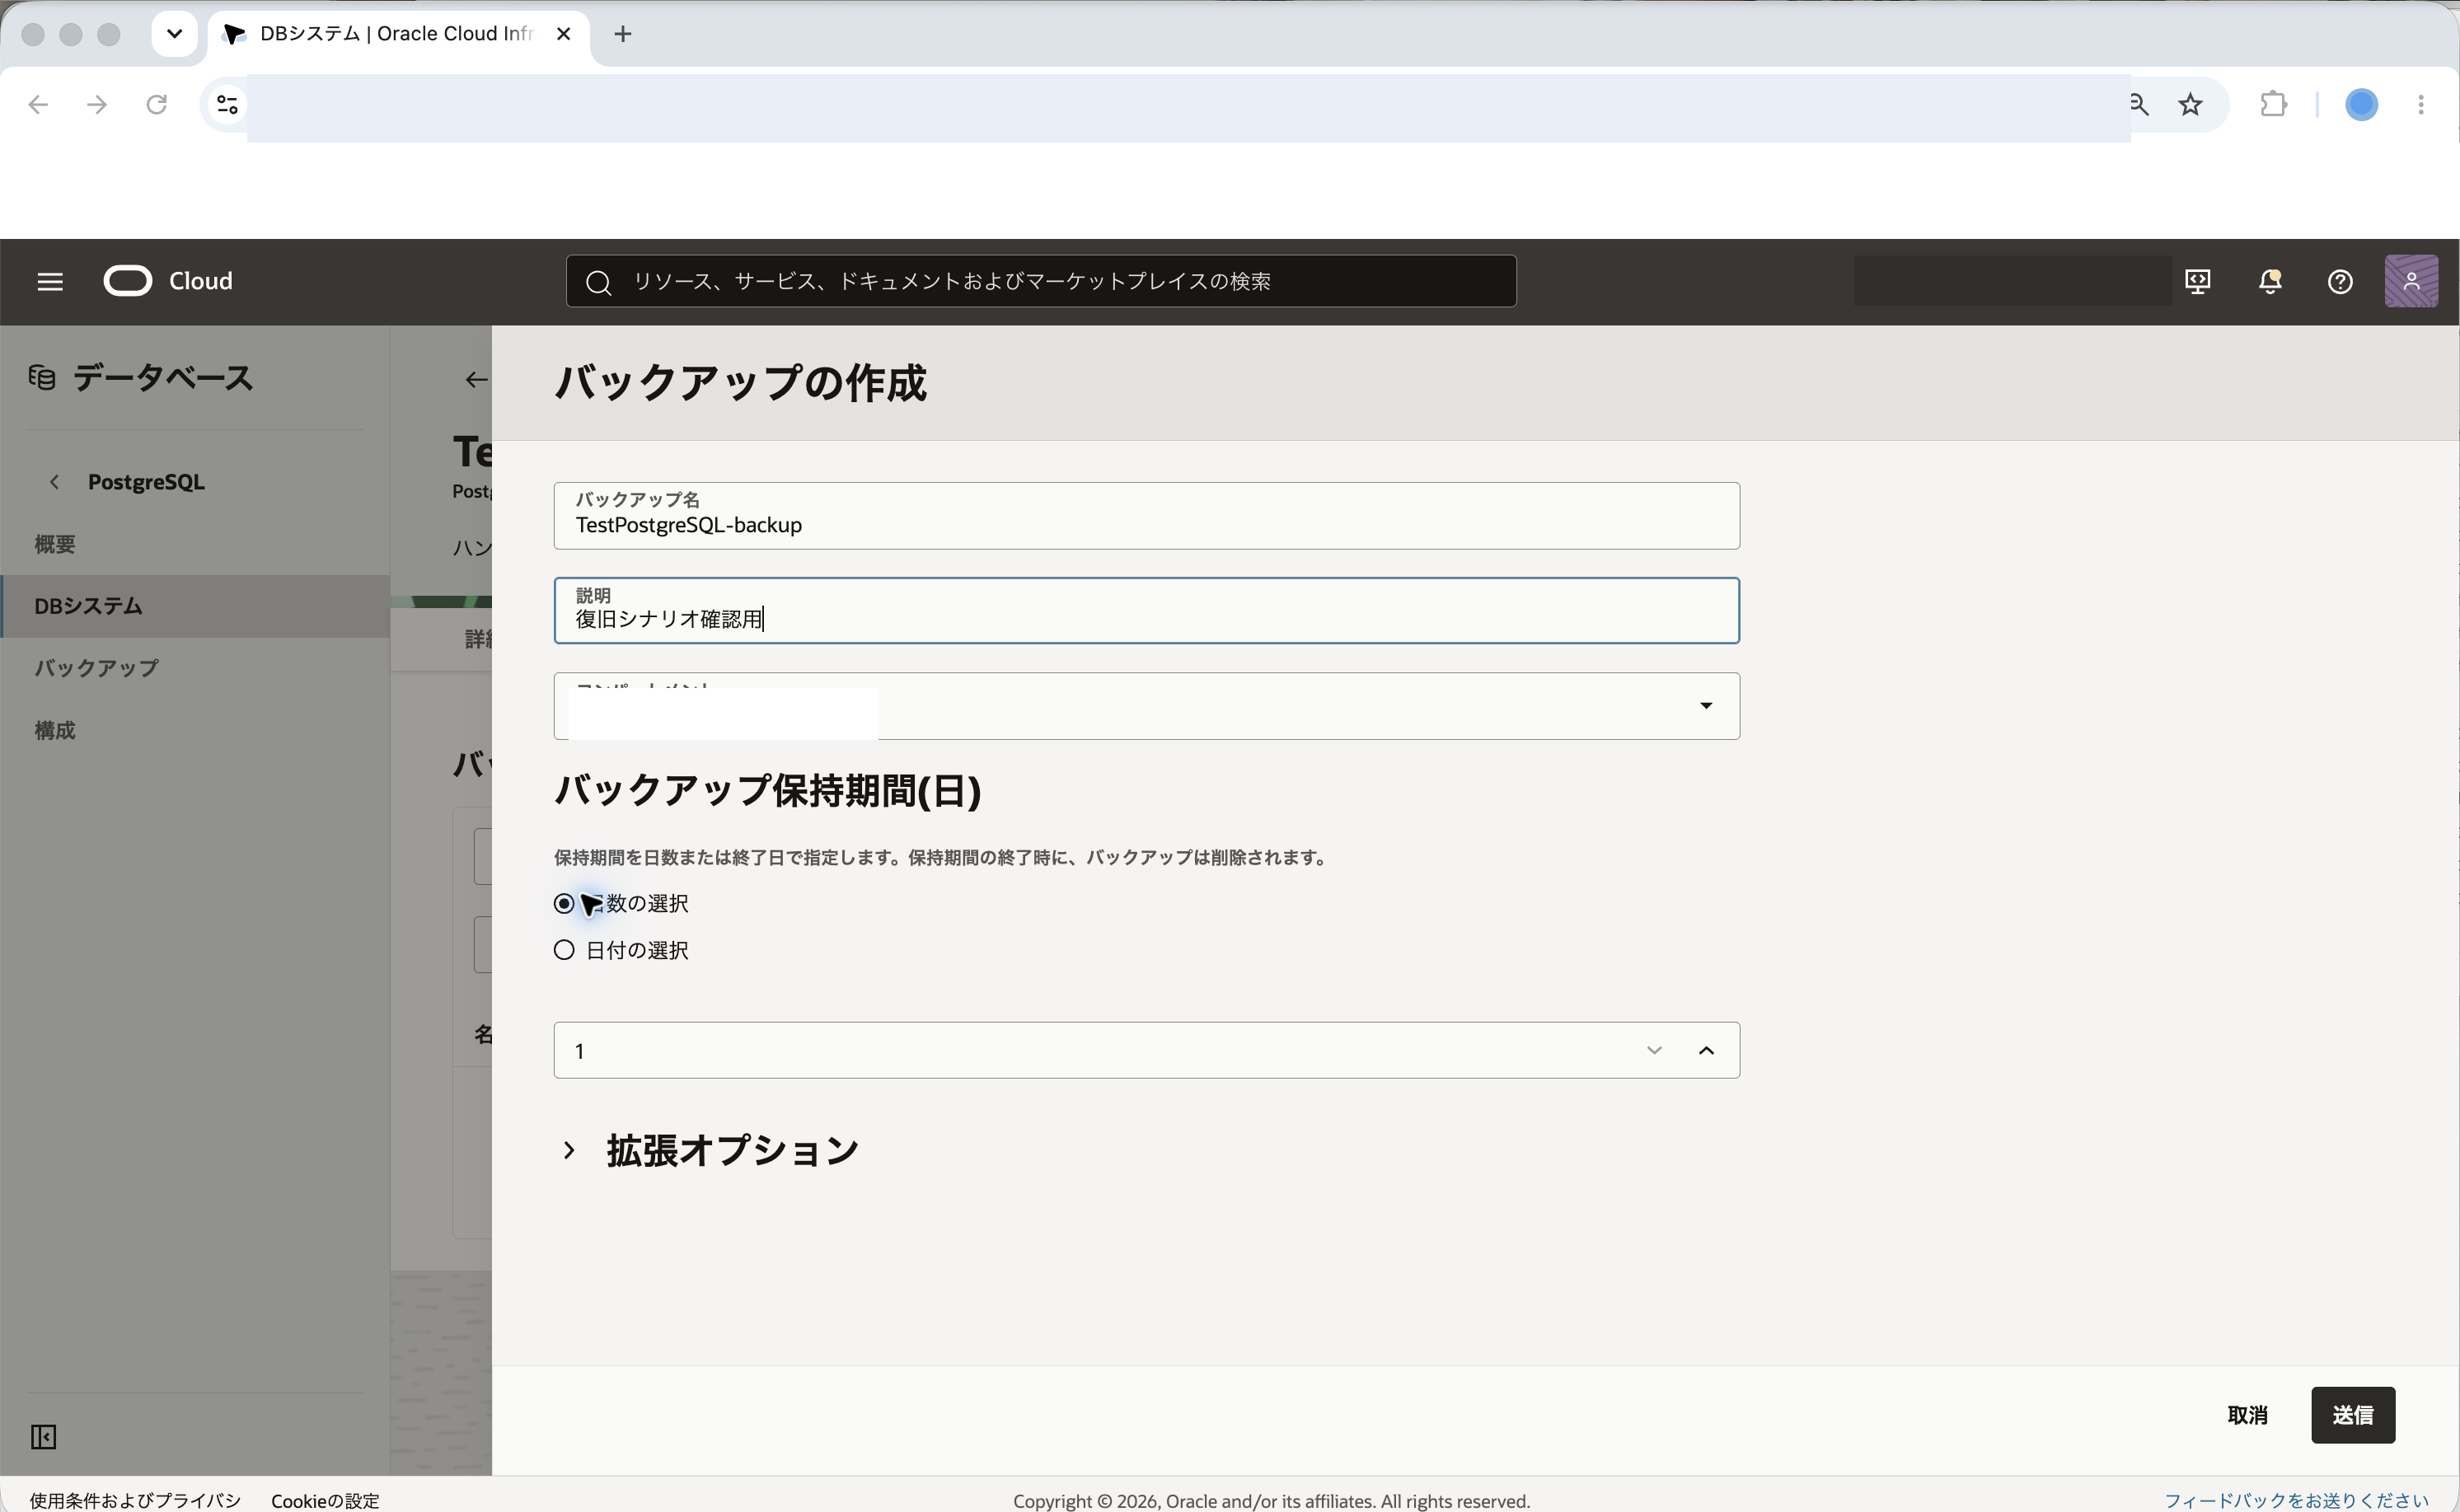Screen dimensions: 2460x1512
Task: Open the compartment dropdown
Action: click(1146, 706)
